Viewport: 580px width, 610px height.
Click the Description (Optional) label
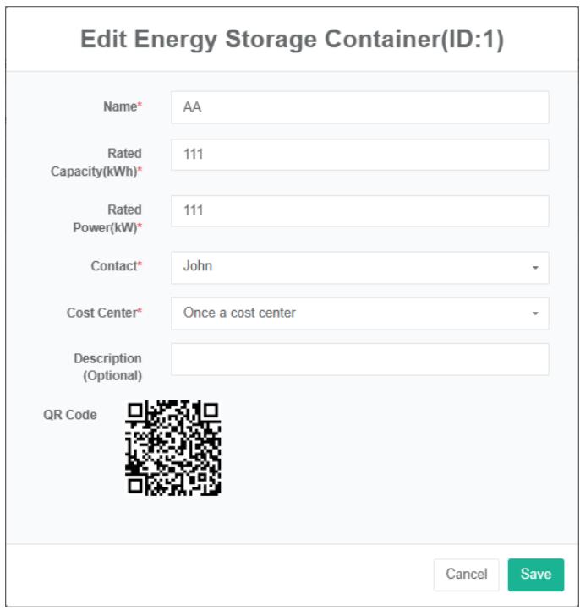(108, 367)
